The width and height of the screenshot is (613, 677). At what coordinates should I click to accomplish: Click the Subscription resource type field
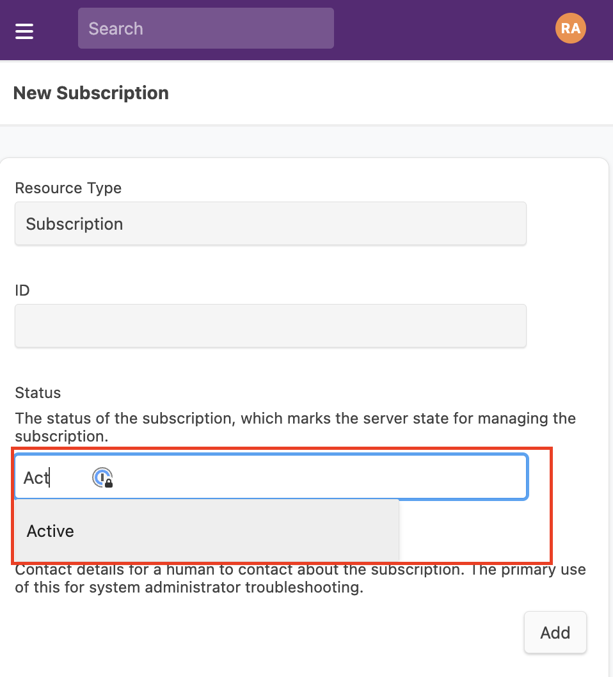click(269, 223)
